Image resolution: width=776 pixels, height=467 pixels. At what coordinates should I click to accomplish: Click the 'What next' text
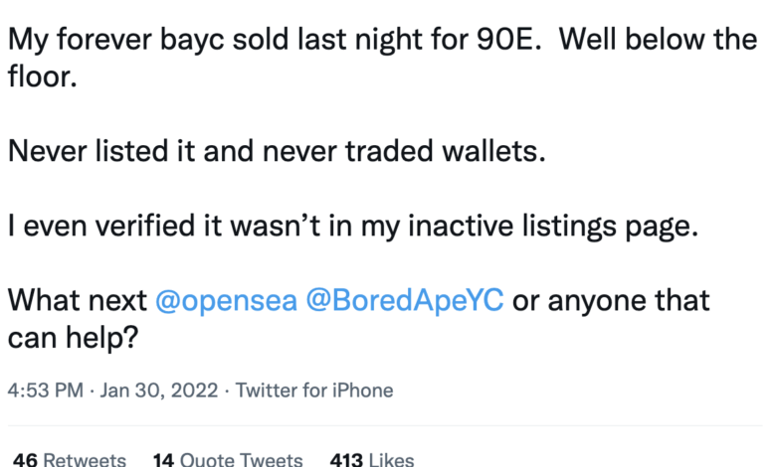pyautogui.click(x=78, y=300)
